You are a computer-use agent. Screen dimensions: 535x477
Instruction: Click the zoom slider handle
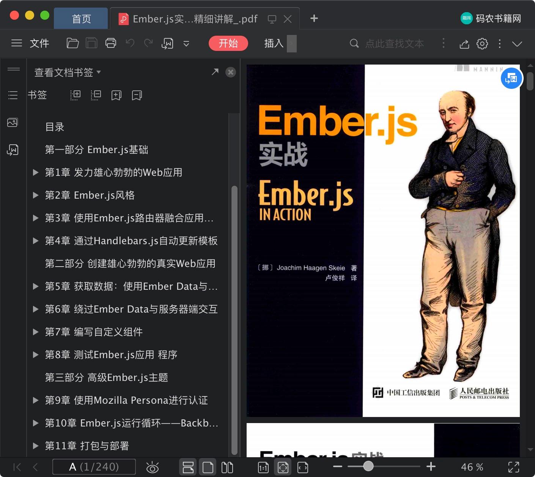tap(368, 466)
